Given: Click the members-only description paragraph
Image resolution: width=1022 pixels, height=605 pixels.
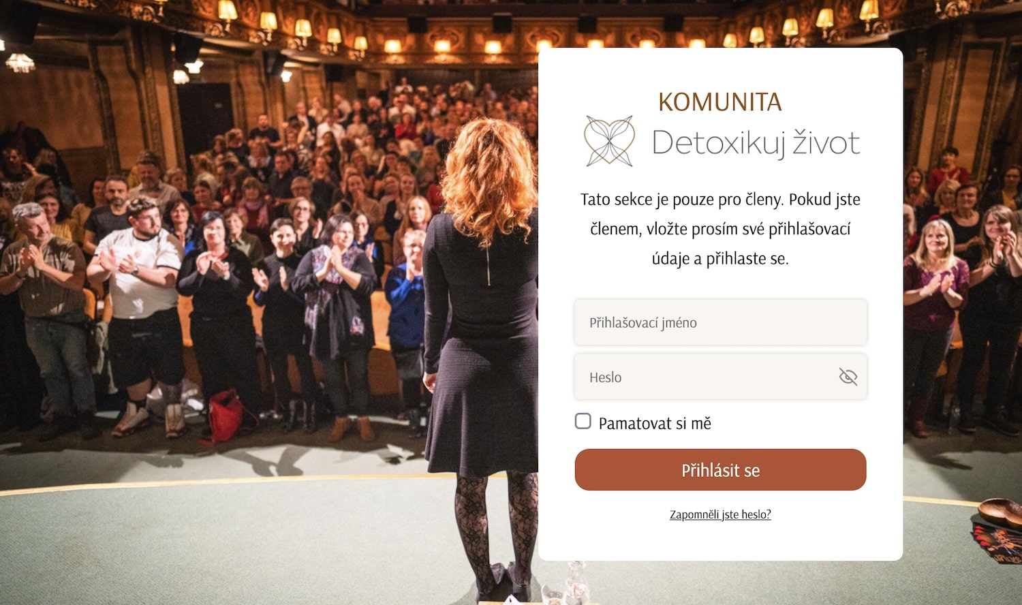Looking at the screenshot, I should 720,229.
